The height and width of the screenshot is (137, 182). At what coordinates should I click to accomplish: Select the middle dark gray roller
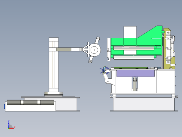30,102
